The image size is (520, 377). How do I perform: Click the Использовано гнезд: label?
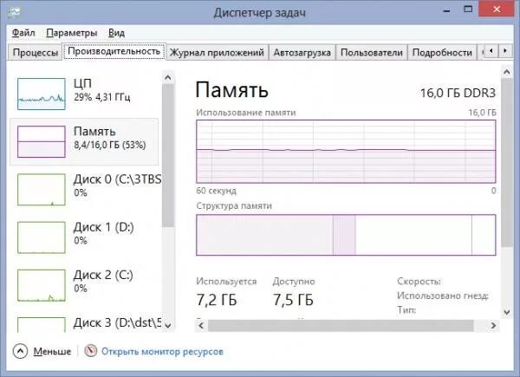443,296
